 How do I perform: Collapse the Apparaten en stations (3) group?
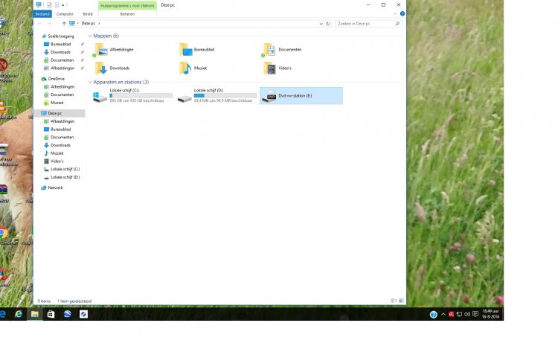90,82
